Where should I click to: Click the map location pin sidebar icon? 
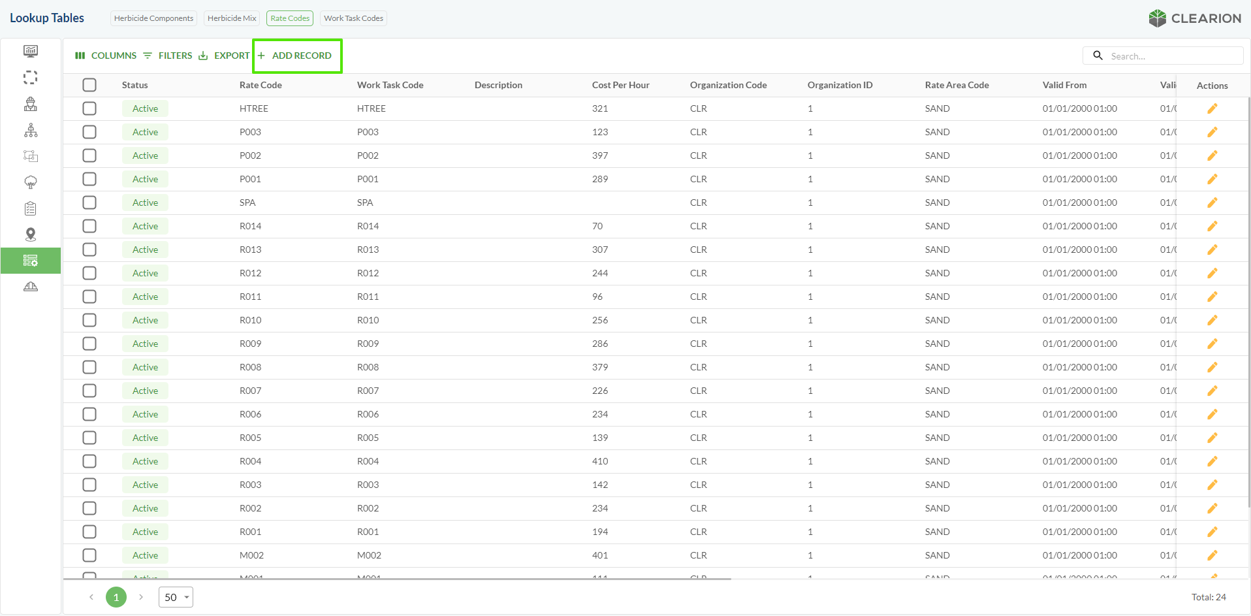click(31, 235)
